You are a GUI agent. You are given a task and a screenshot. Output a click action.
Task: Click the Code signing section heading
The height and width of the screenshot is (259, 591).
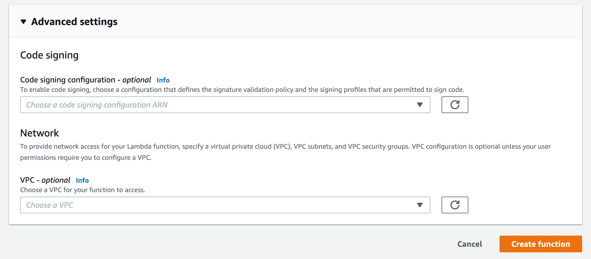49,55
